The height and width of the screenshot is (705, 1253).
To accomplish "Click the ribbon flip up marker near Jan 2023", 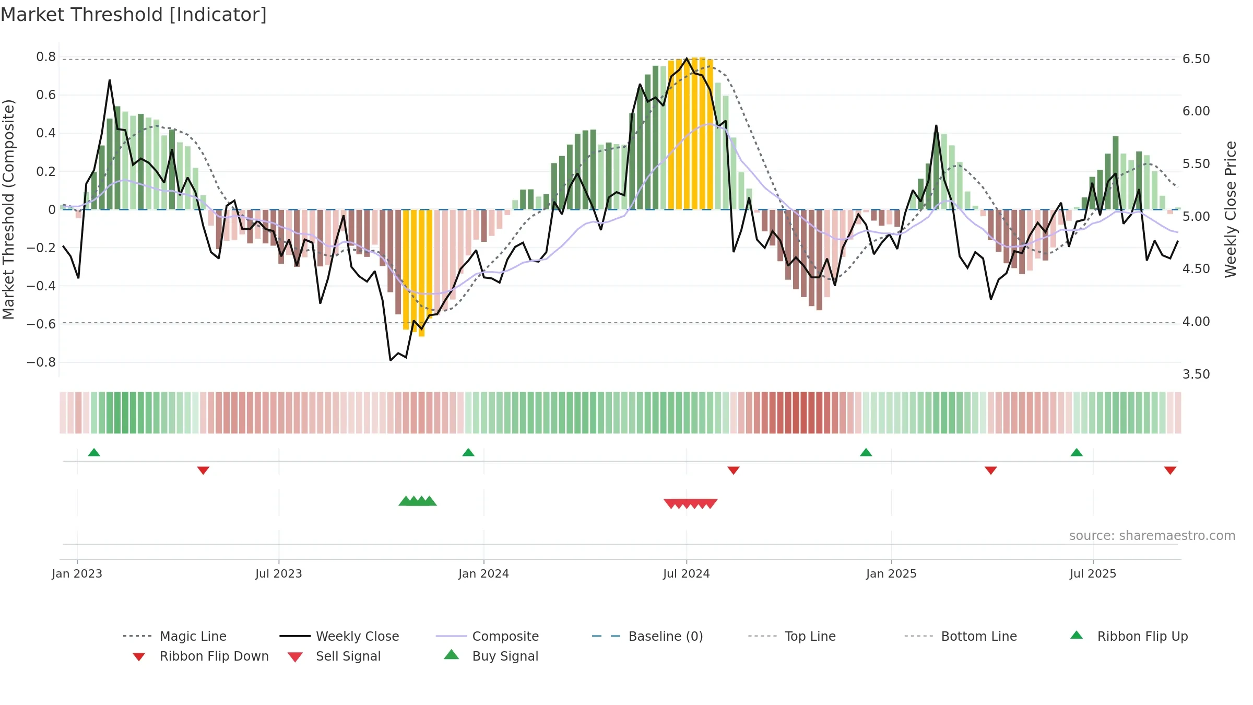I will pyautogui.click(x=94, y=452).
